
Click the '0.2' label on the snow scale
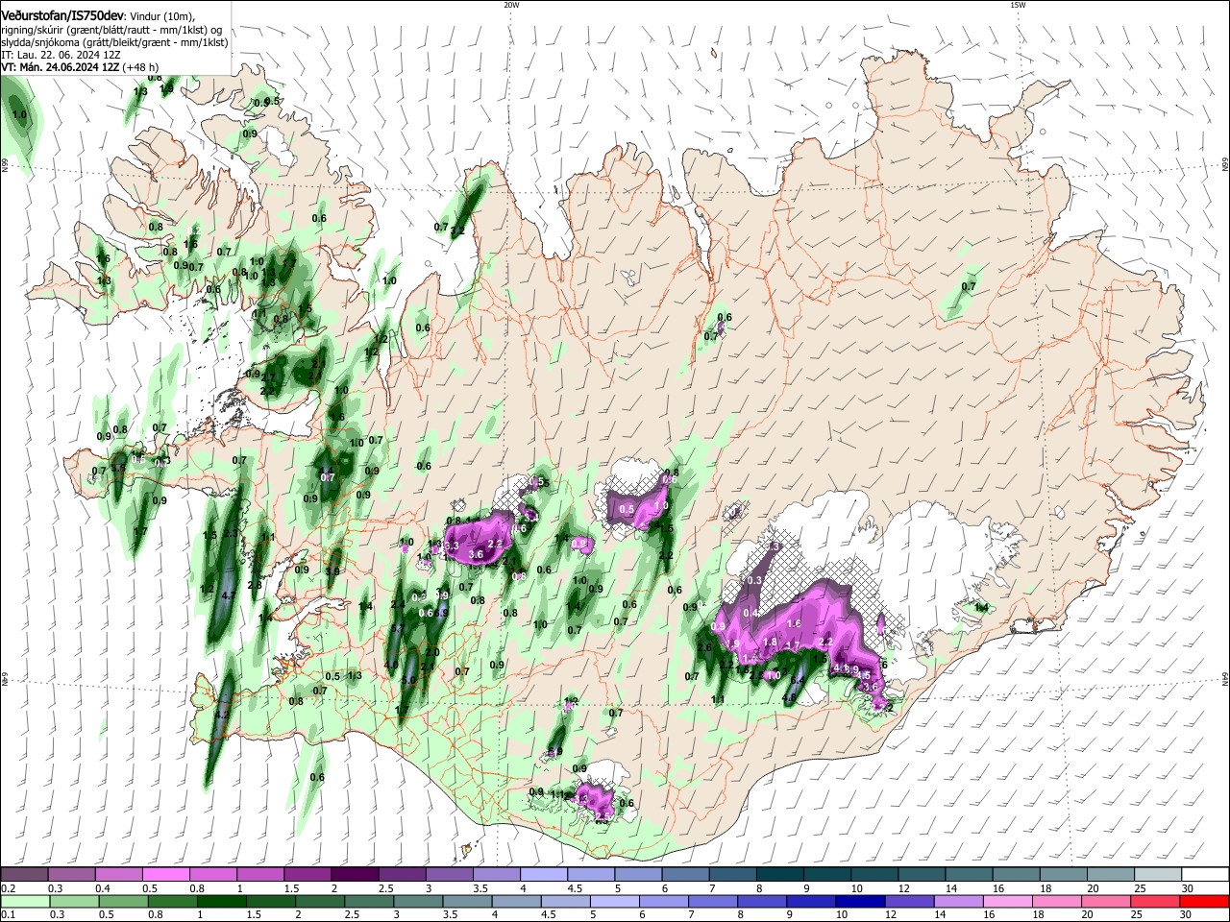(x=8, y=887)
